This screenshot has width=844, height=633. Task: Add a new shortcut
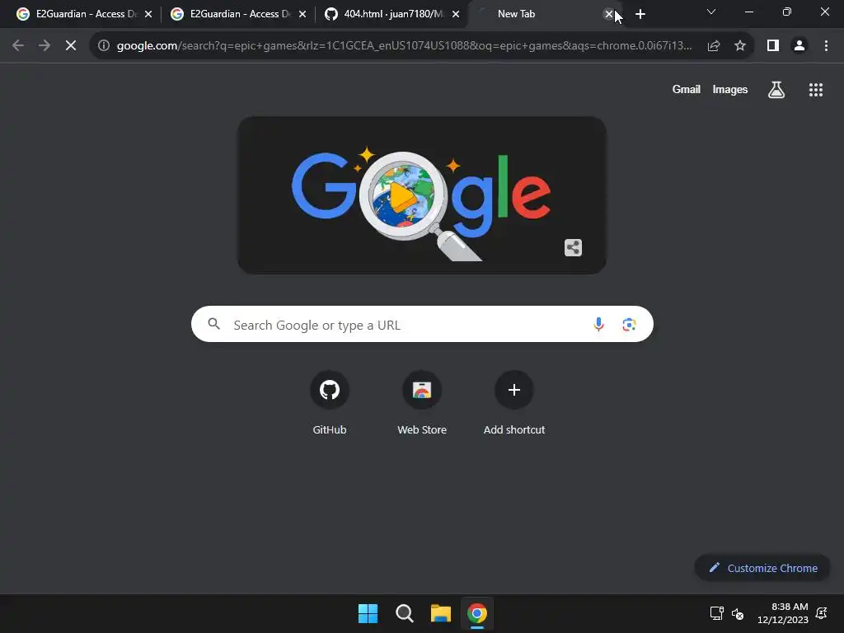click(514, 402)
